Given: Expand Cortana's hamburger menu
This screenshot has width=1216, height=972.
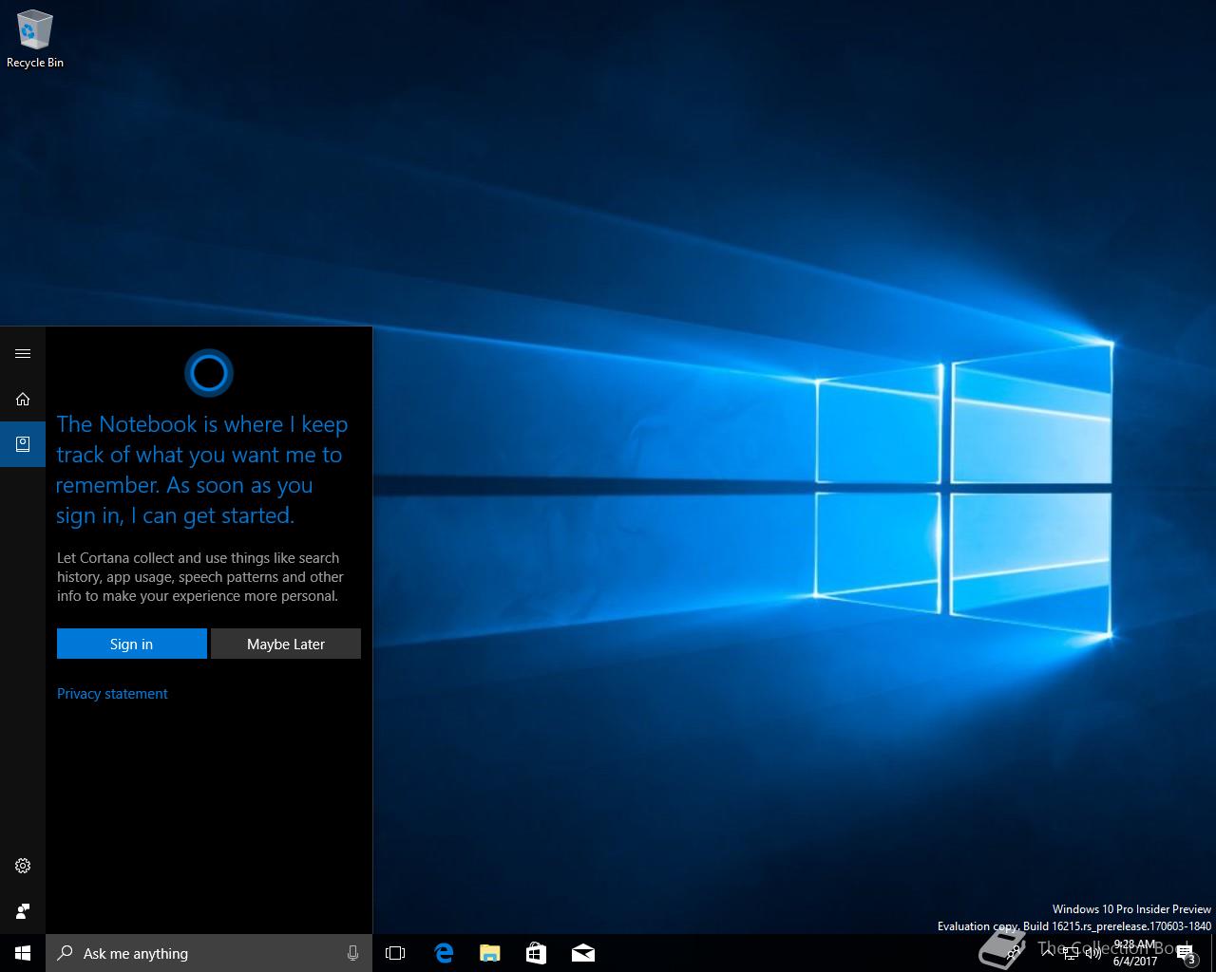Looking at the screenshot, I should [23, 354].
